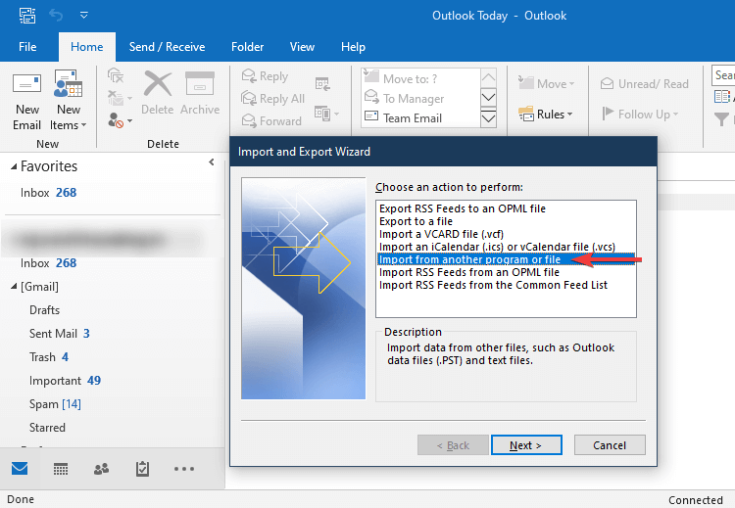Image resolution: width=735 pixels, height=508 pixels.
Task: Collapse the Favorites section
Action: click(14, 166)
